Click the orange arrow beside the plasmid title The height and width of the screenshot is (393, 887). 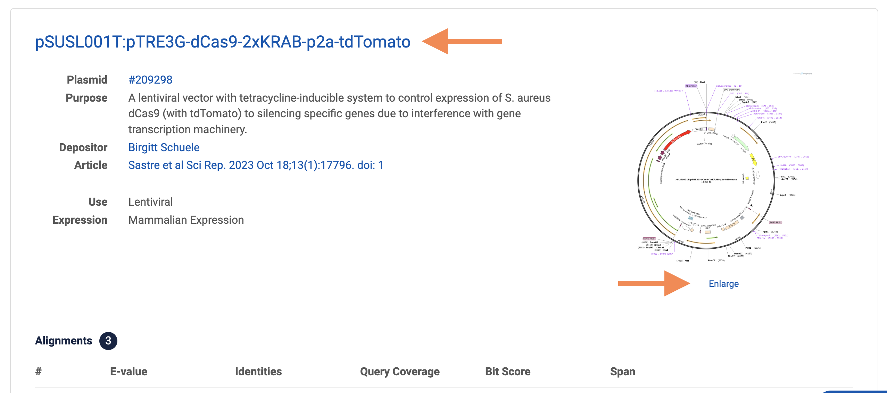462,41
